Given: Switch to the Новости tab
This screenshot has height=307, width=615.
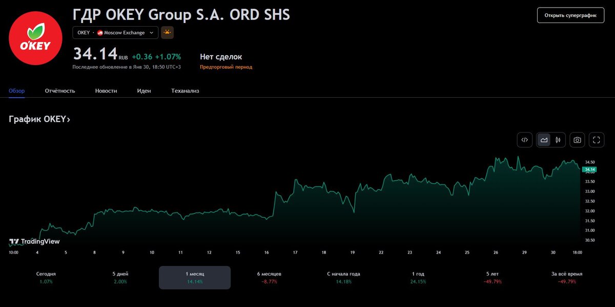Looking at the screenshot, I should click(106, 90).
